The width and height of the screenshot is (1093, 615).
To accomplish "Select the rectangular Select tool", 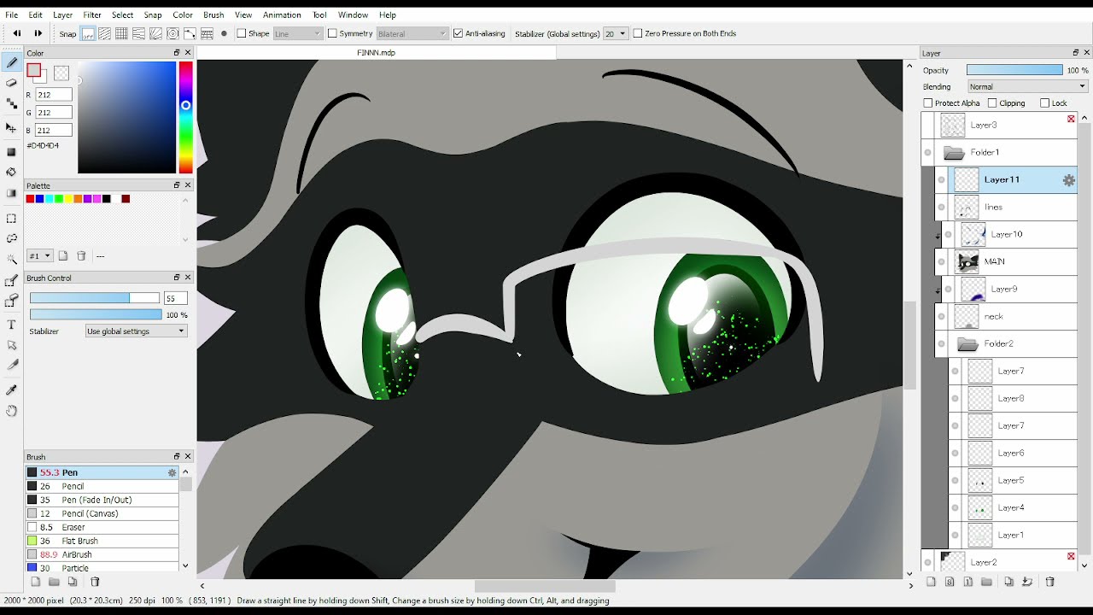I will click(12, 218).
